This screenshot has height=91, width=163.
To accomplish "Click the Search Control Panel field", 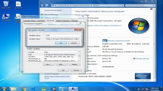I will 140,6.
